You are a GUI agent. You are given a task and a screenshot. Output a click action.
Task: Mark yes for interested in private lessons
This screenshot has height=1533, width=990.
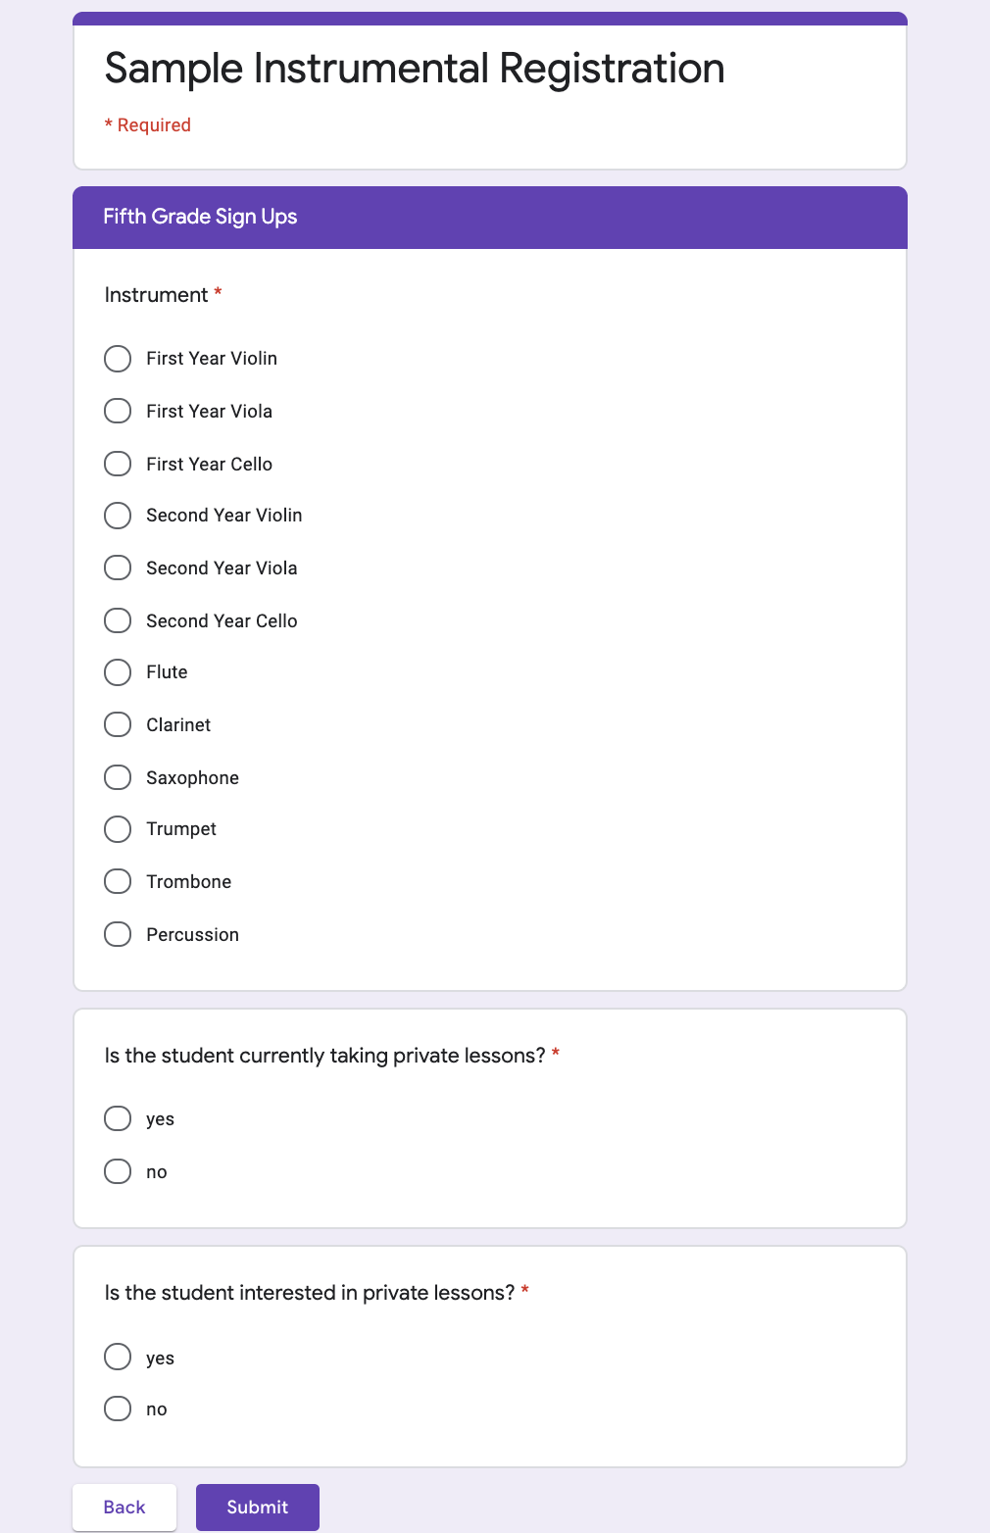118,1357
